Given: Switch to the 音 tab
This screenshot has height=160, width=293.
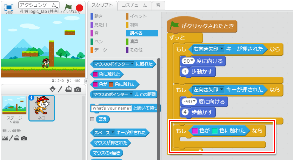Looking at the screenshot, I should (x=158, y=5).
